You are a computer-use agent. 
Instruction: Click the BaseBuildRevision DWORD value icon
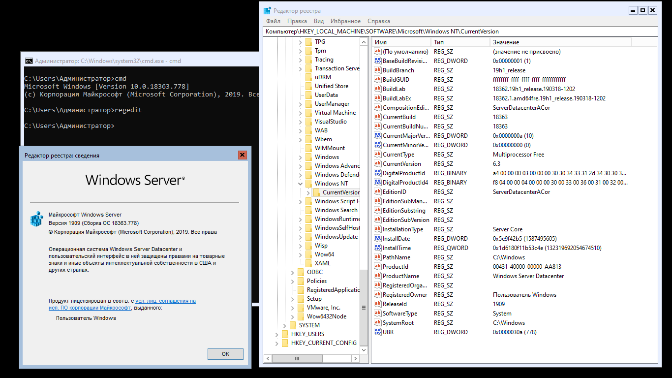tap(378, 61)
